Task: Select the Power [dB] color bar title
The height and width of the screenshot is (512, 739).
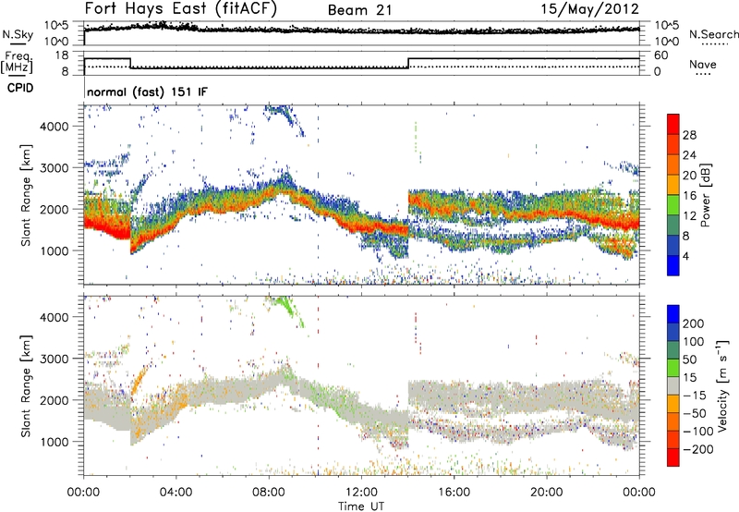Action: pos(706,195)
